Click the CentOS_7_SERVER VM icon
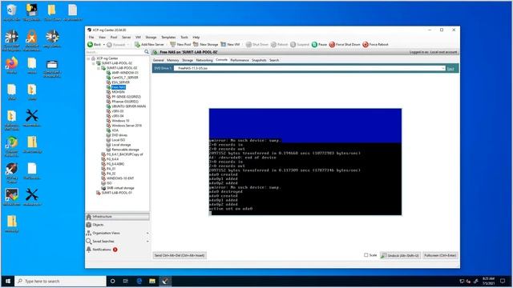Viewport: 513px width, 288px height. (x=108, y=78)
